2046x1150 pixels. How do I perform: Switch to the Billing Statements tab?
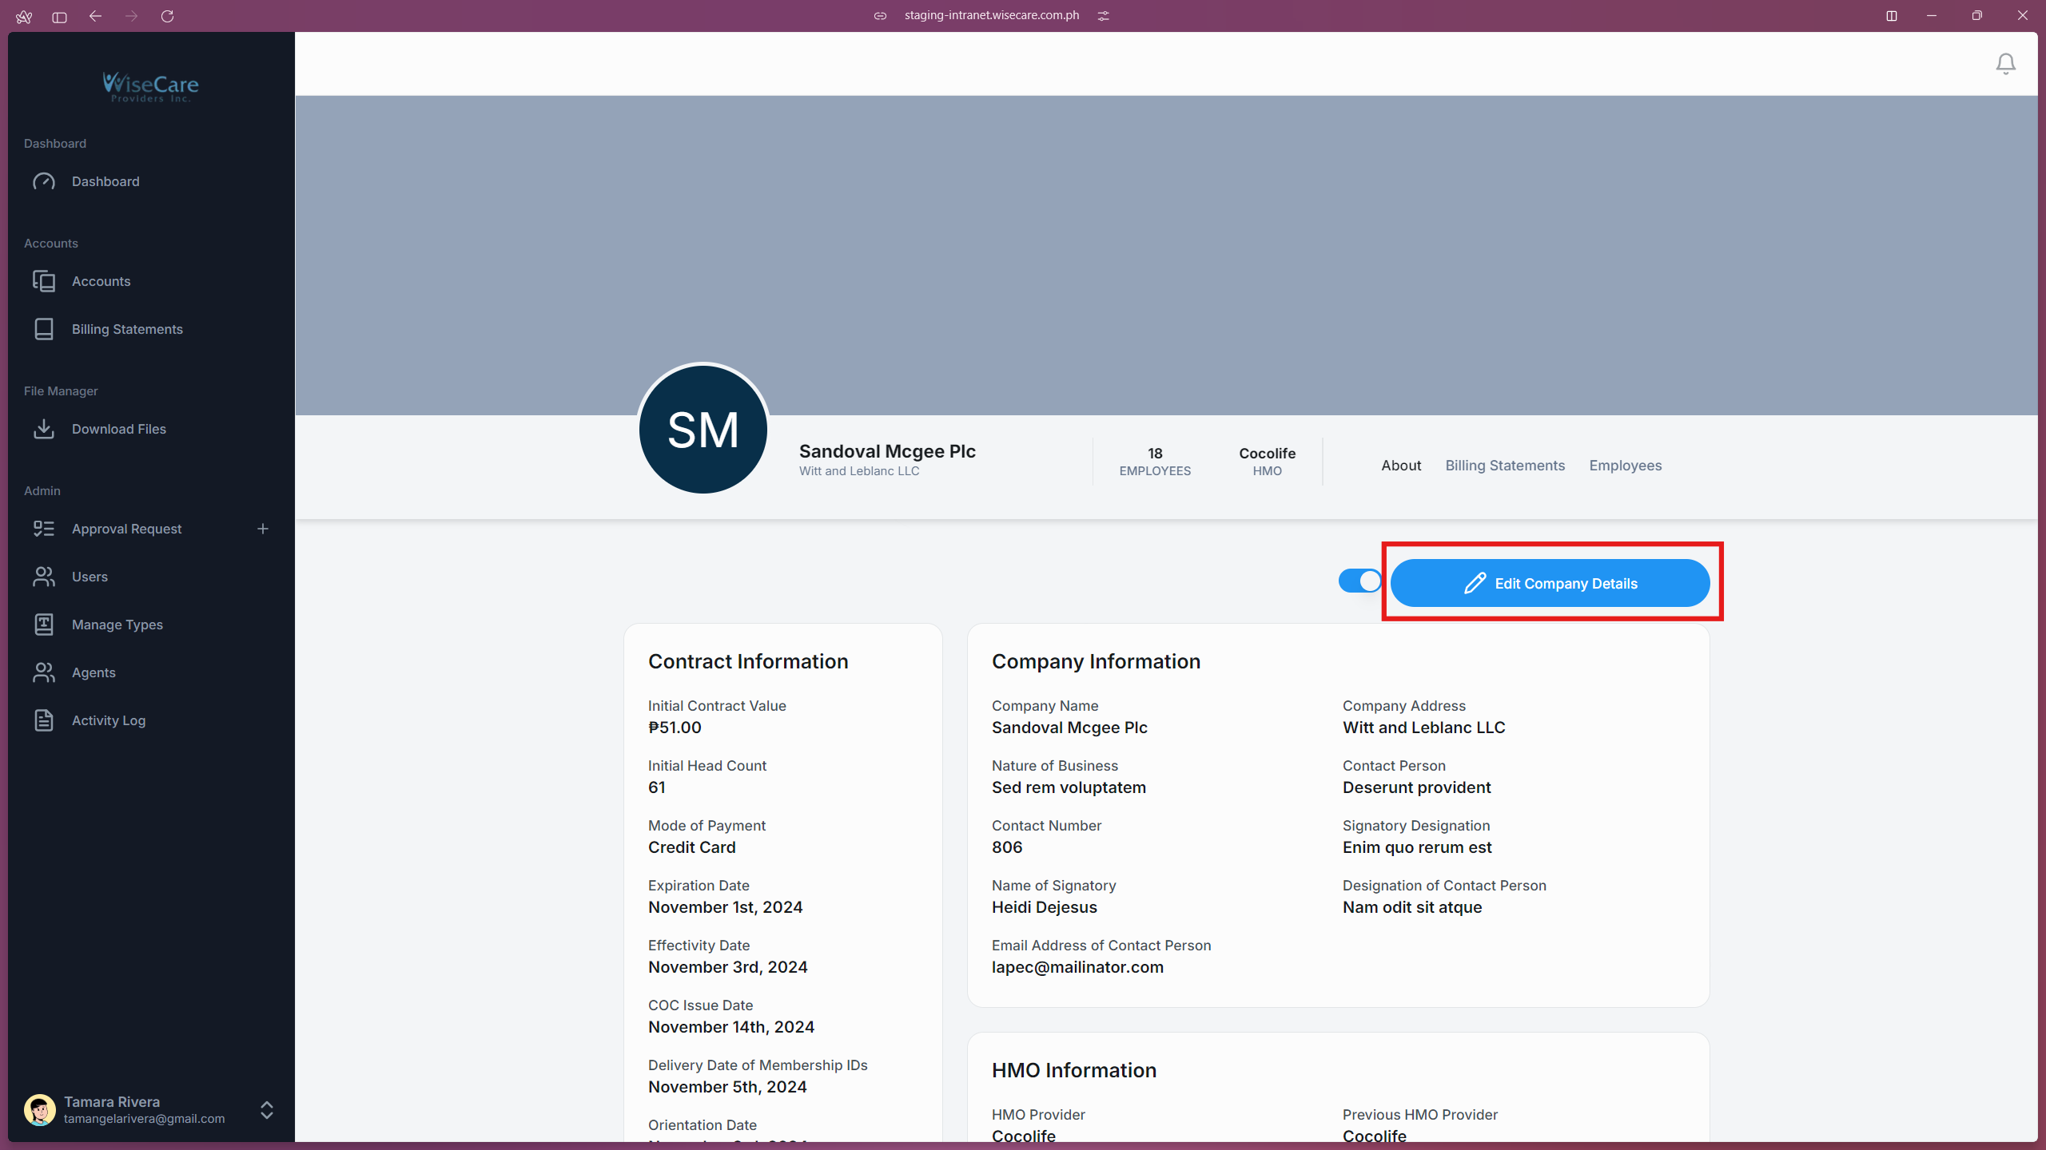[1504, 465]
